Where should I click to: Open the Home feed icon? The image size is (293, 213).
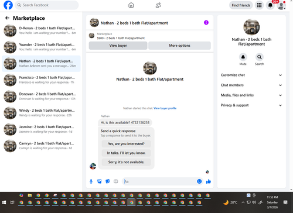coord(131,5)
